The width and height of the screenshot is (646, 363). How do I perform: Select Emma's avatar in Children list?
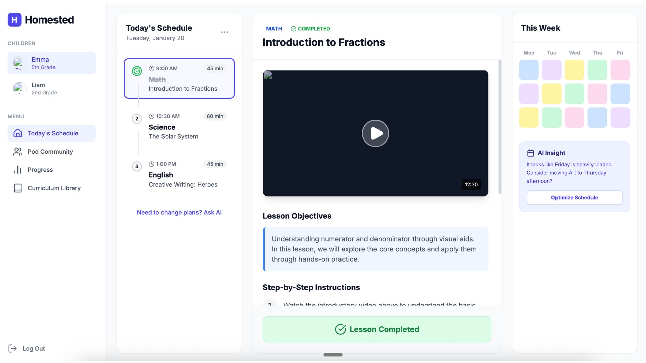coord(20,63)
